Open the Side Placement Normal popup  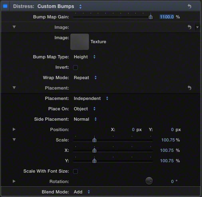pyautogui.click(x=85, y=119)
